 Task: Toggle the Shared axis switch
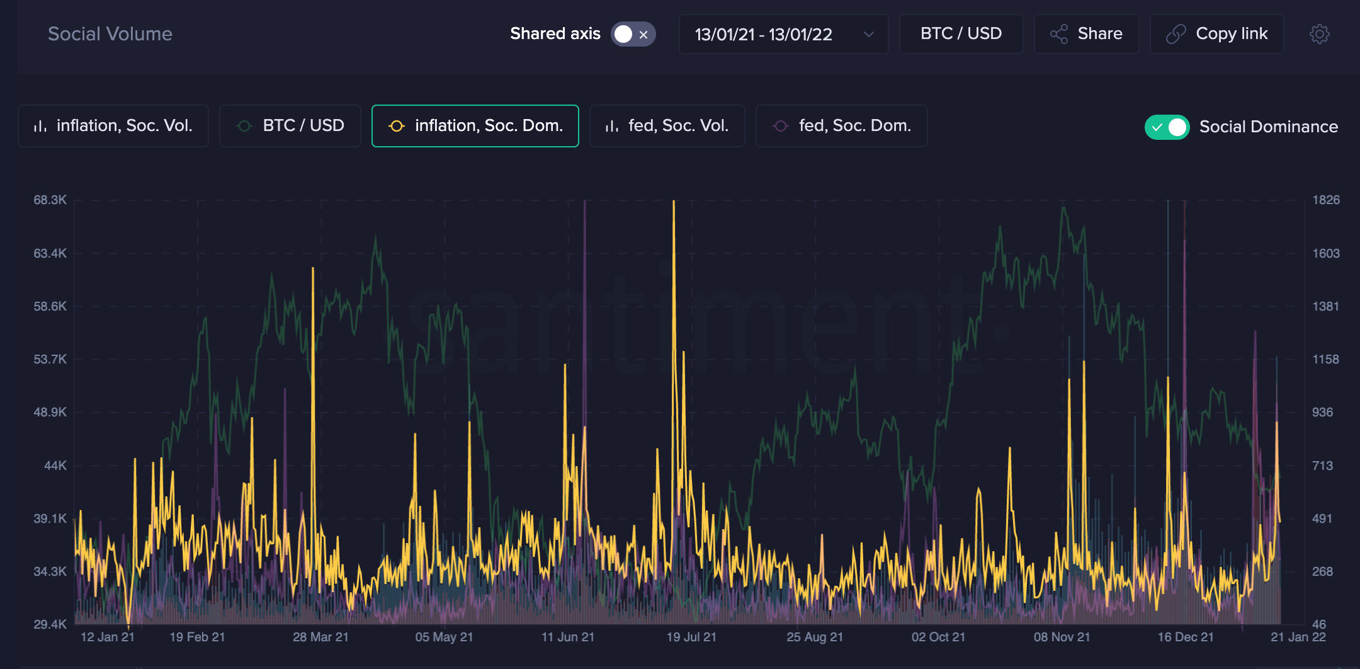click(633, 34)
